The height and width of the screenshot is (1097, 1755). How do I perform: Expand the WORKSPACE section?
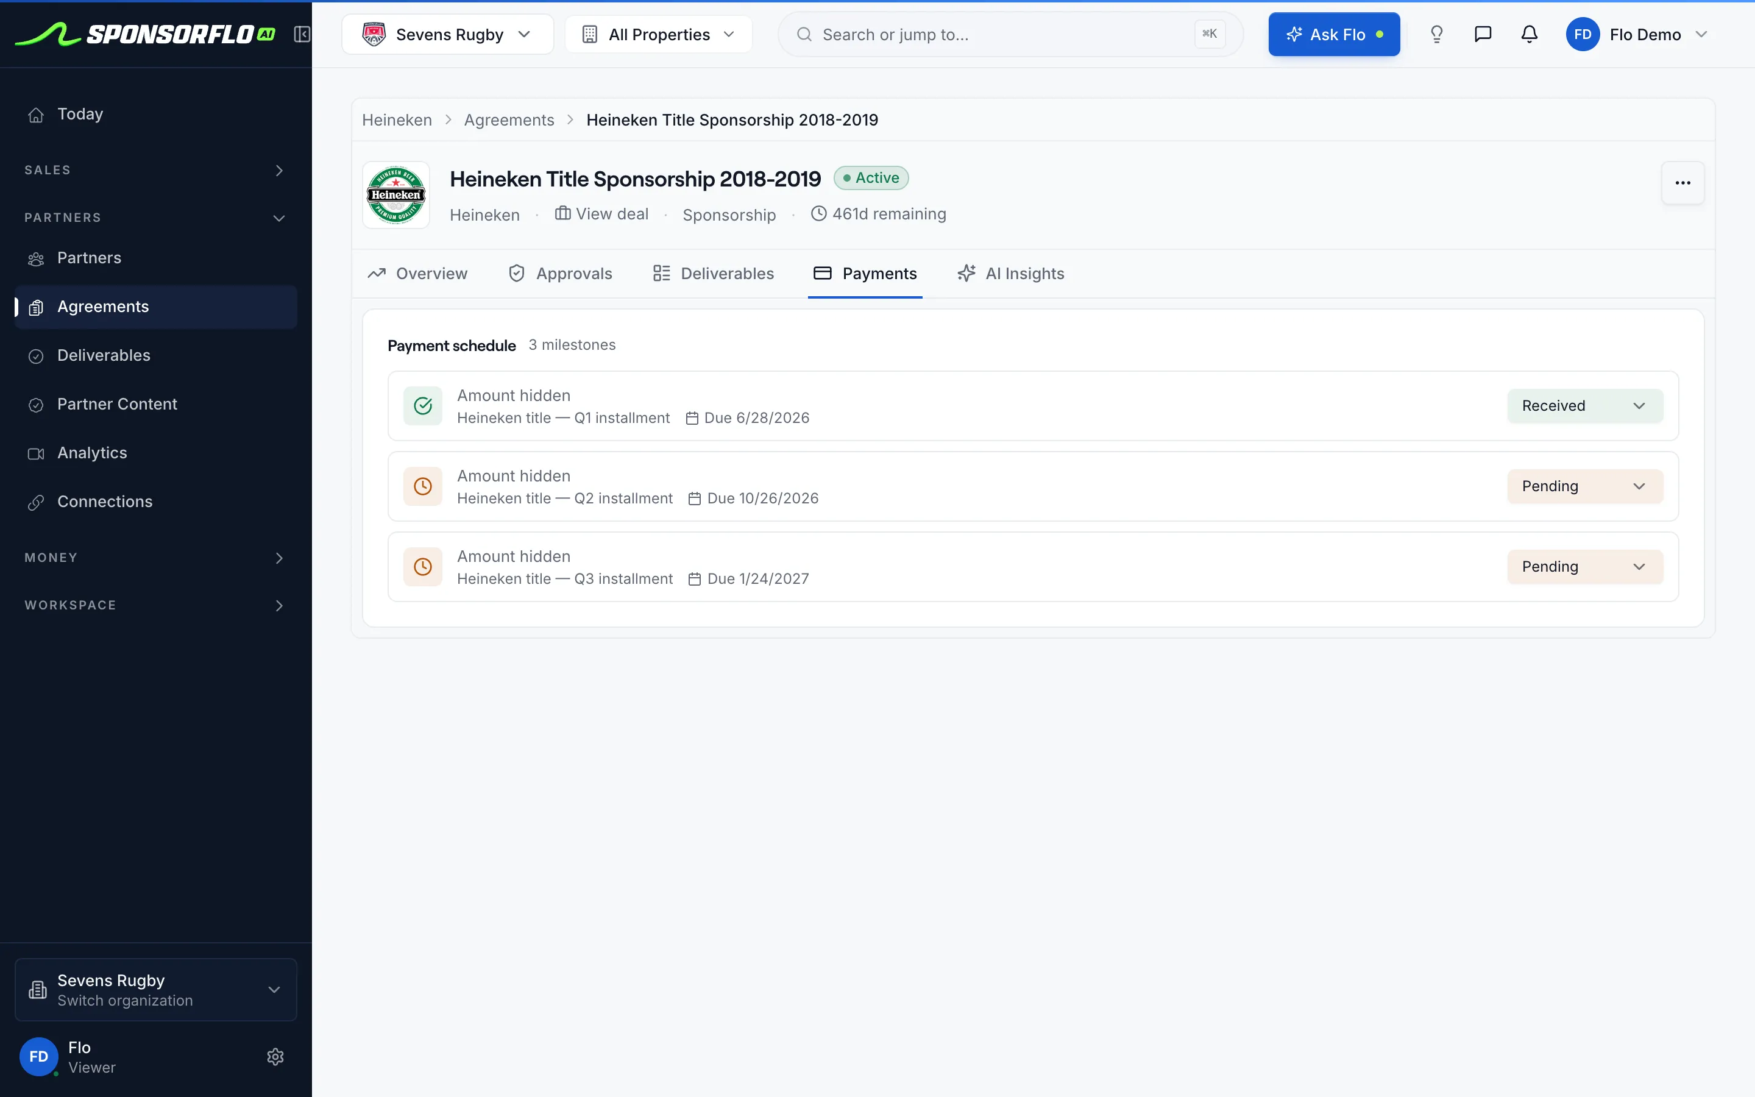(x=156, y=605)
